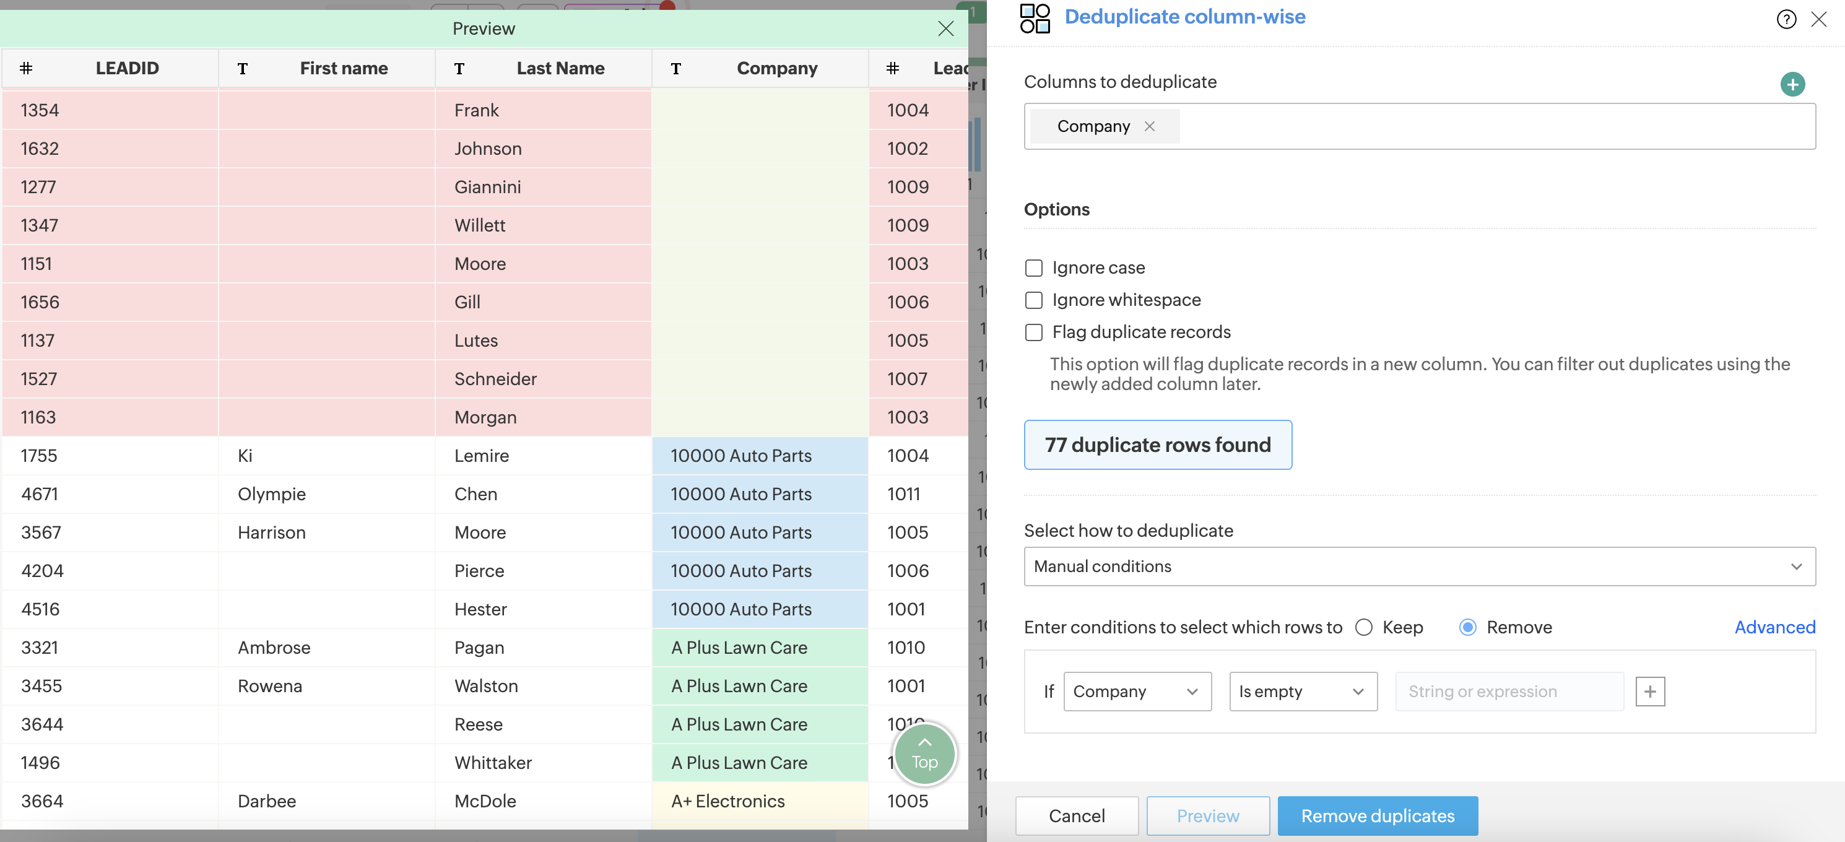Add another condition with plus icon
This screenshot has width=1845, height=842.
(x=1649, y=691)
